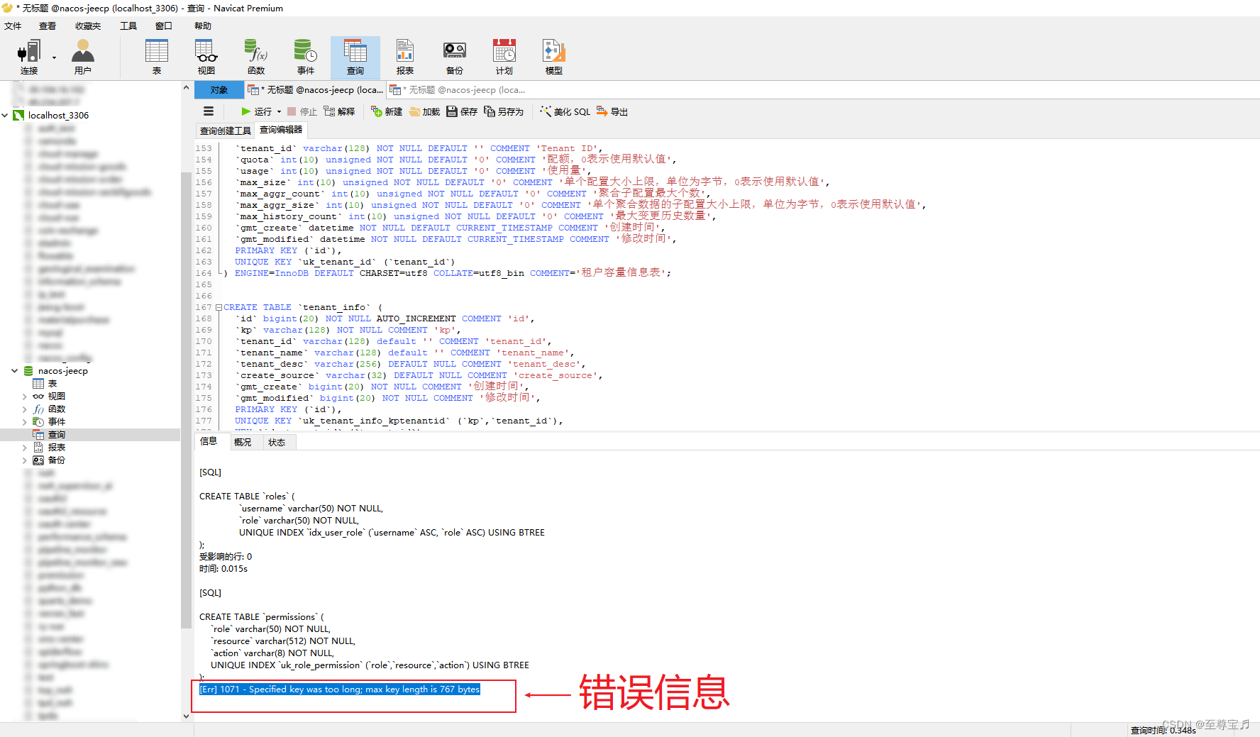Switch to the 状态 result tab
The height and width of the screenshot is (737, 1260).
point(277,442)
